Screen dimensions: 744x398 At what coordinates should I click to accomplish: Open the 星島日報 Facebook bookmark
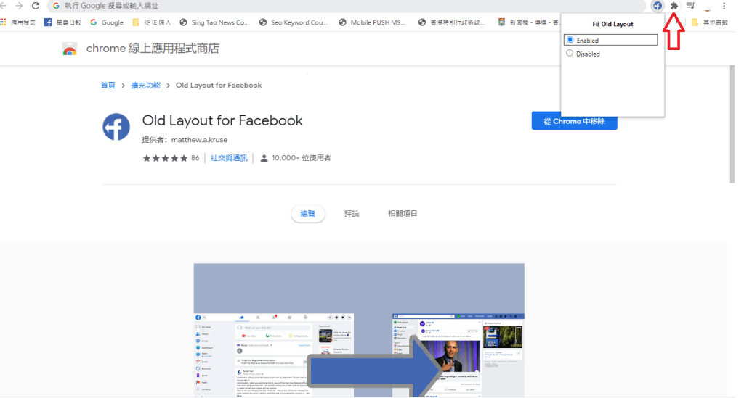[x=62, y=22]
